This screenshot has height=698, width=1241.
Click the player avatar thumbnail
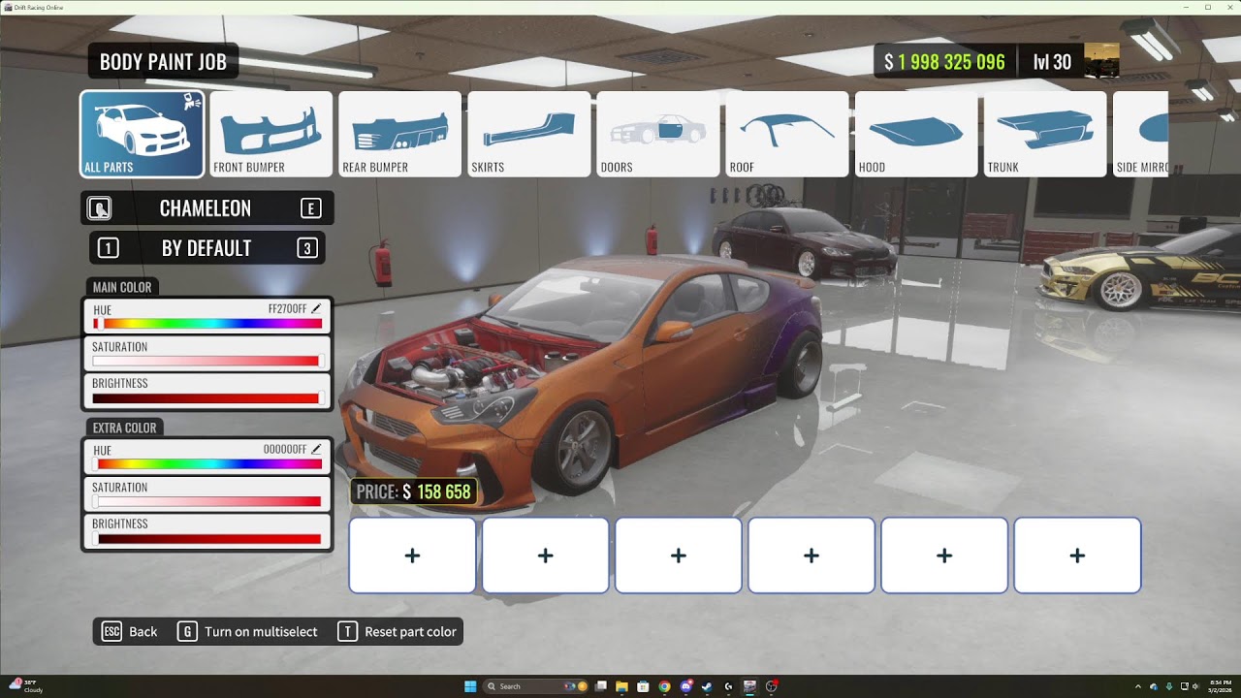[x=1101, y=60]
